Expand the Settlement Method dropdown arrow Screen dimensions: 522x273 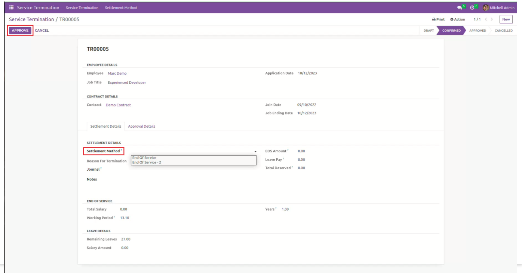tap(255, 151)
